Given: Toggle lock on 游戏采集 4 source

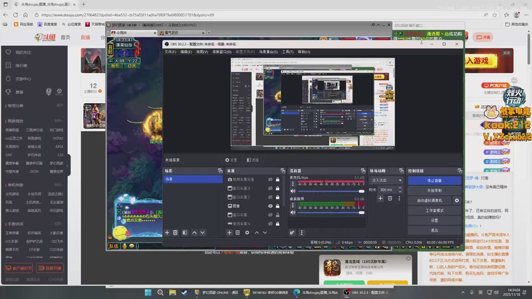Looking at the screenshot, I should (277, 224).
